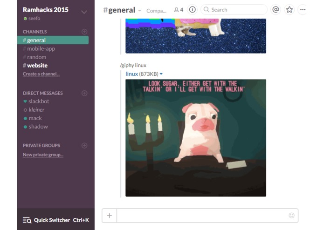
Task: Switch to the random channel
Action: pos(34,57)
